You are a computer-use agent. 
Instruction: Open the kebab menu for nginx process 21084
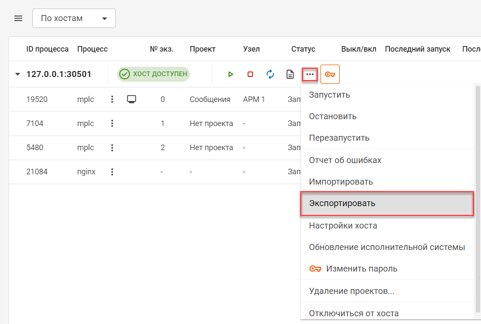pyautogui.click(x=112, y=172)
